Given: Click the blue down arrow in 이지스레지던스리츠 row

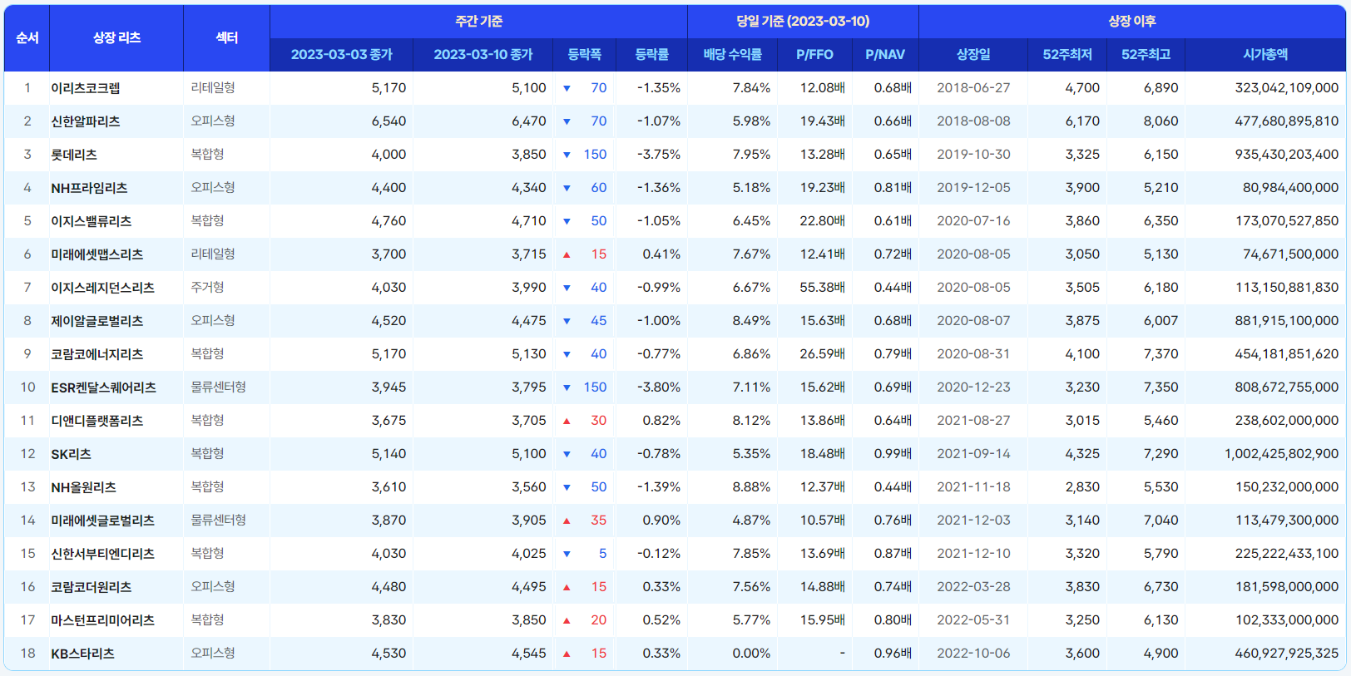Looking at the screenshot, I should pos(567,288).
